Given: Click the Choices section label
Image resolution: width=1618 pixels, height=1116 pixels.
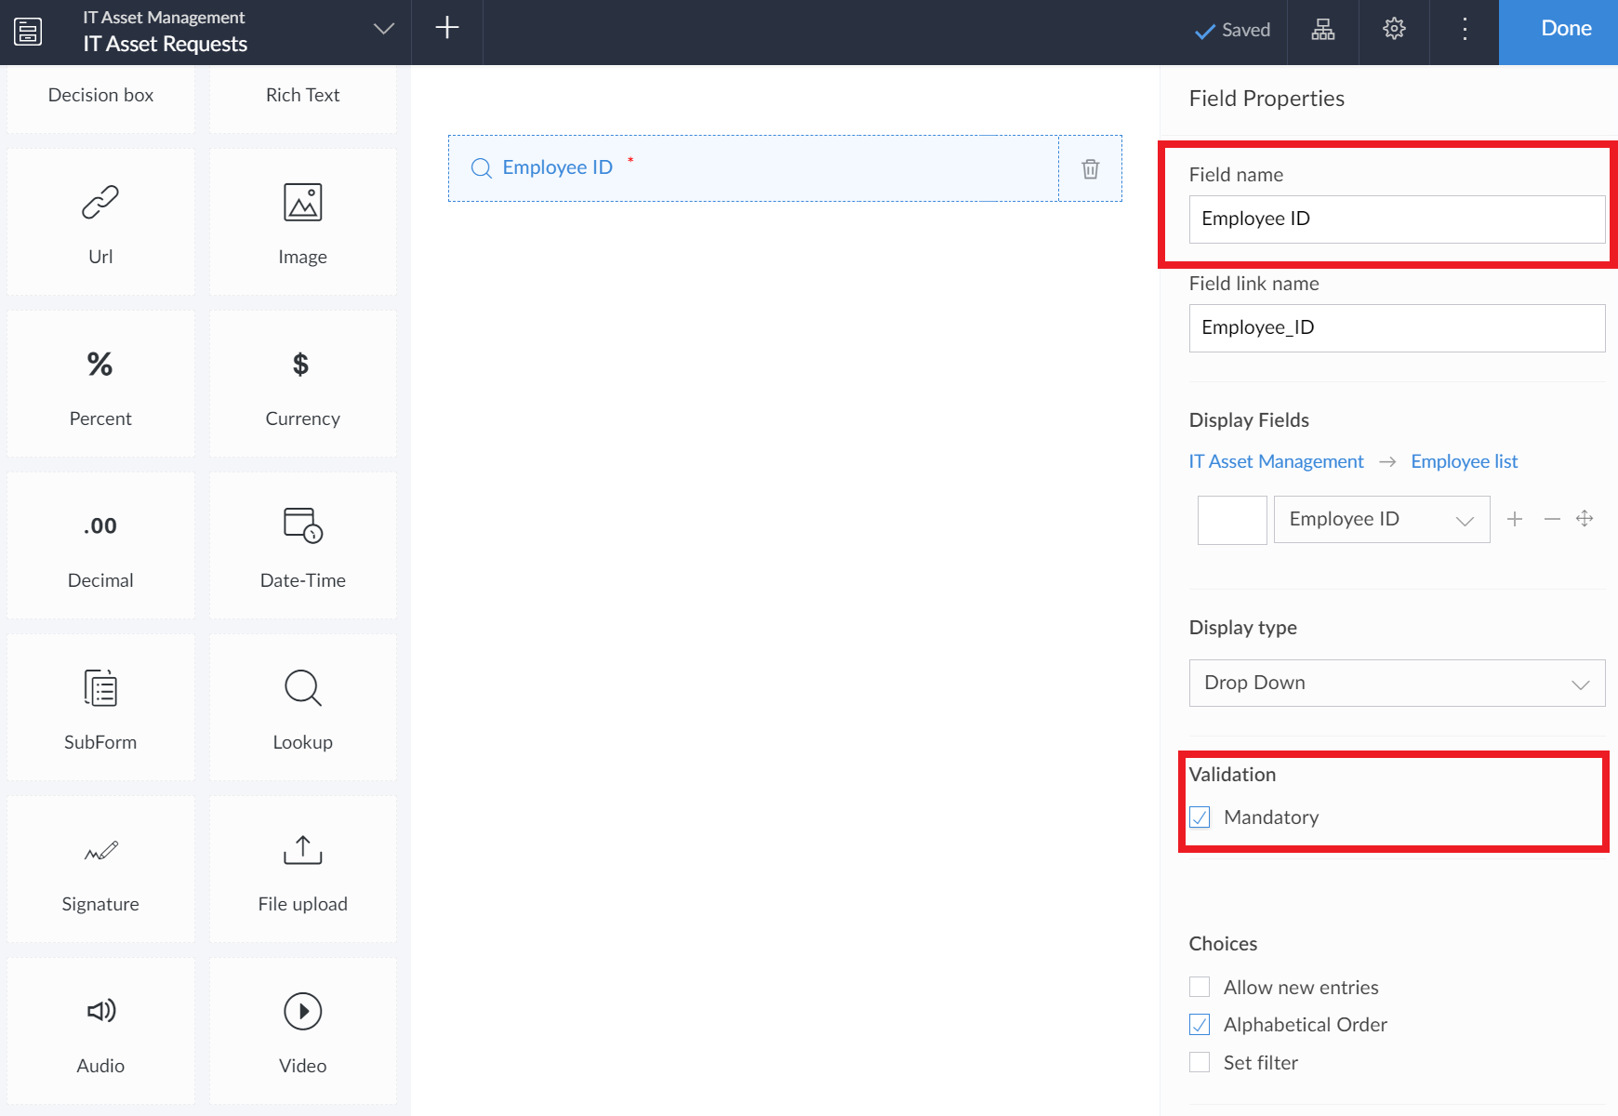Looking at the screenshot, I should click(x=1223, y=944).
